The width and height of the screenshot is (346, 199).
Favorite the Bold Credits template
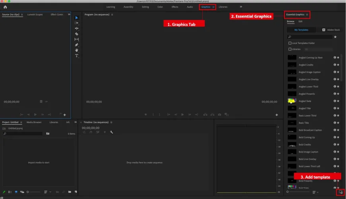[338, 145]
